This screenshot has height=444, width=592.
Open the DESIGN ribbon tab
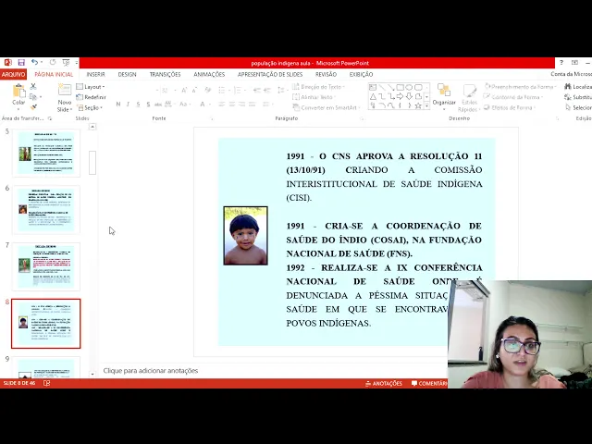(127, 74)
